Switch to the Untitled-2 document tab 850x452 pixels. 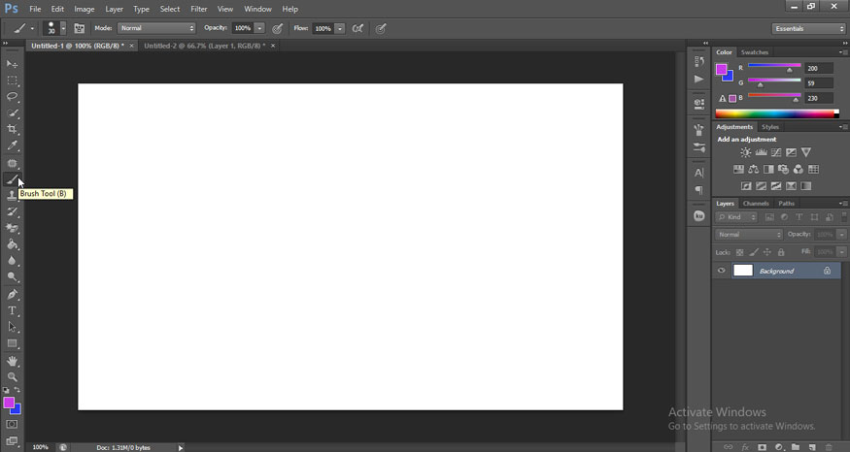coord(202,46)
